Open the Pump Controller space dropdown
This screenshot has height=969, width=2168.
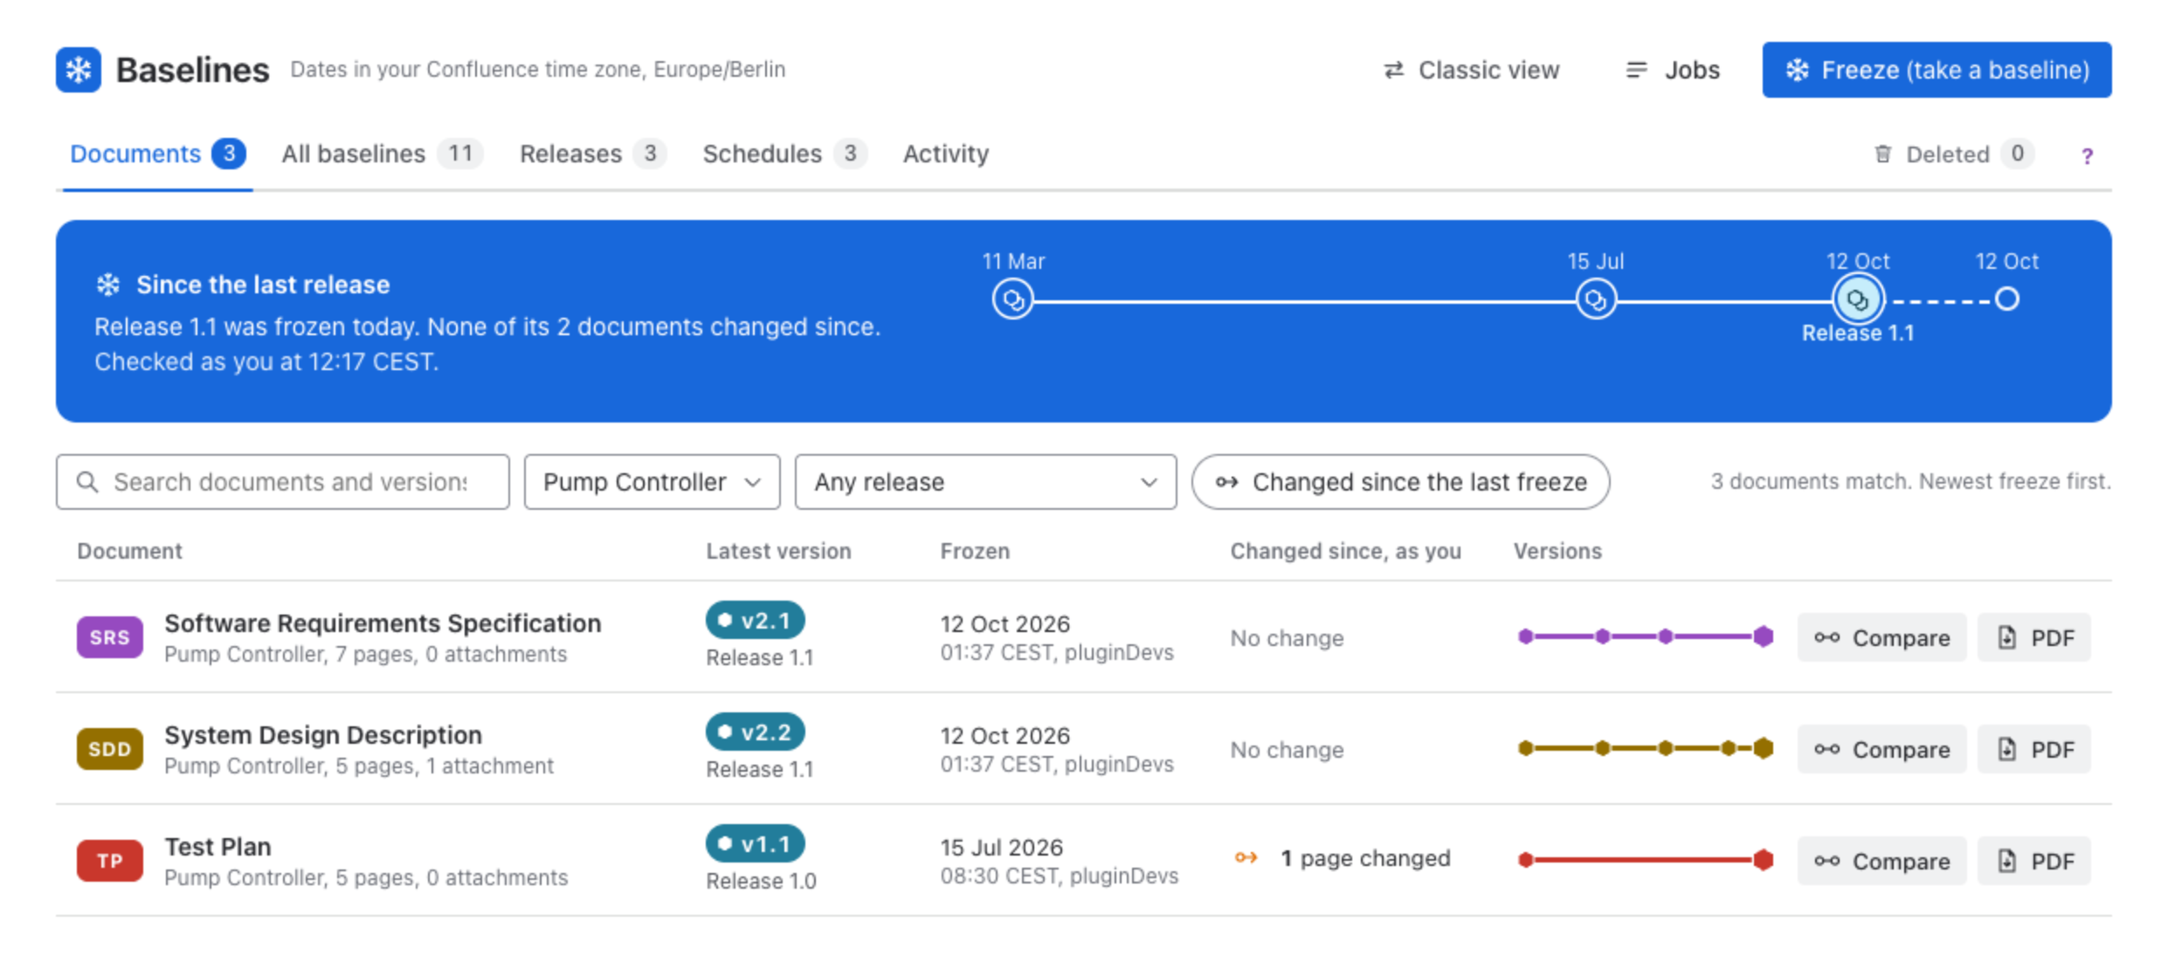652,482
